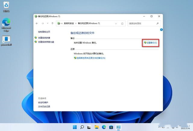Go to Control Panel Home (控制面板主页)
This screenshot has width=193, height=131.
[x=44, y=32]
